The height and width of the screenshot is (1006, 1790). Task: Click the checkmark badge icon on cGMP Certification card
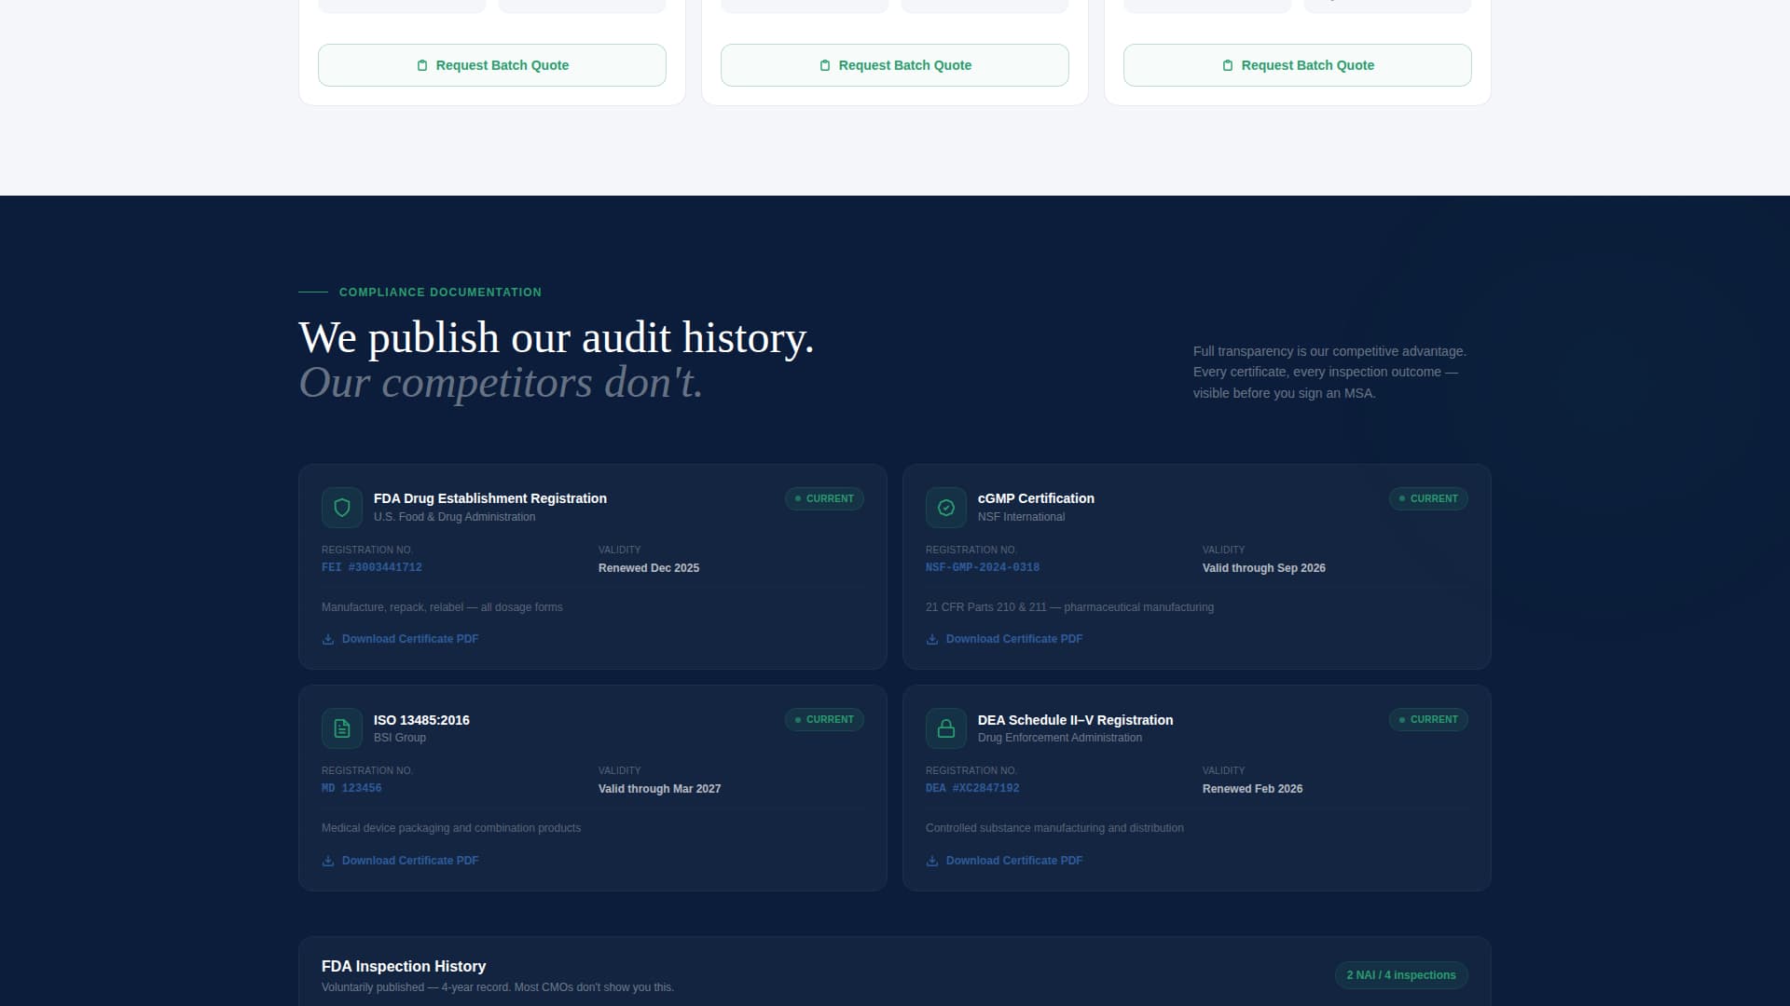click(x=945, y=507)
